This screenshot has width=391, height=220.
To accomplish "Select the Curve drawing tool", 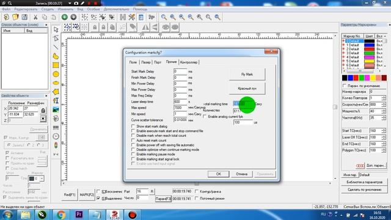I will click(x=56, y=56).
